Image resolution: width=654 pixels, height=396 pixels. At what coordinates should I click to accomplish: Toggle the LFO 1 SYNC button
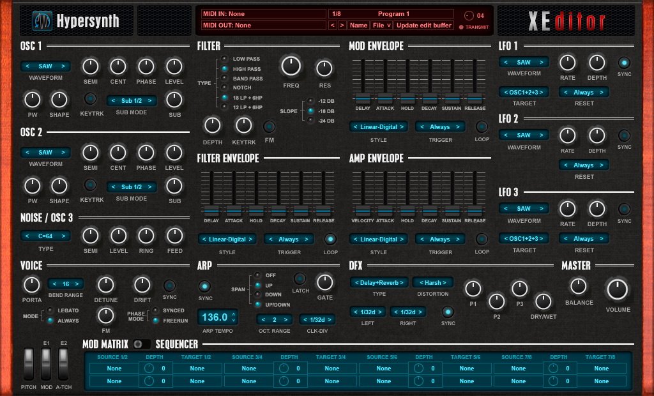(x=624, y=63)
